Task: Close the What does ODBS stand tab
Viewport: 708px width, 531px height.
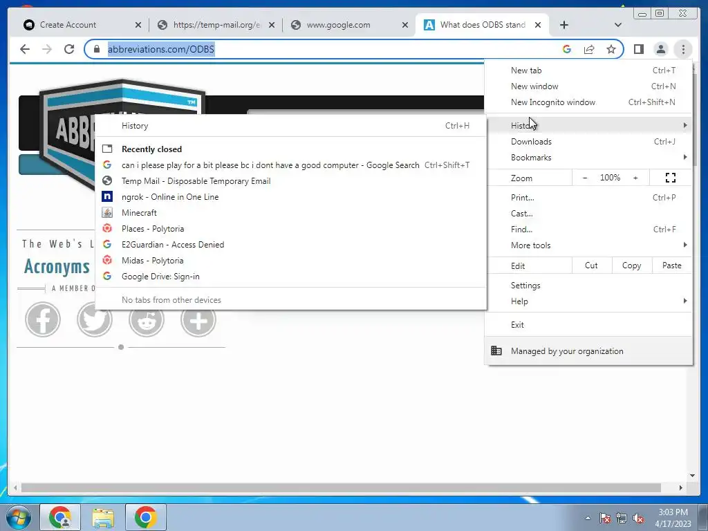Action: [538, 26]
